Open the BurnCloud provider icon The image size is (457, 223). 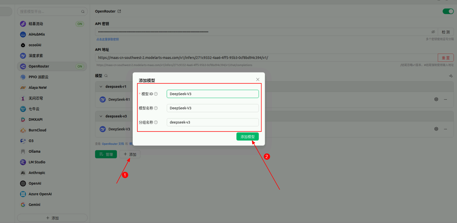pos(23,130)
